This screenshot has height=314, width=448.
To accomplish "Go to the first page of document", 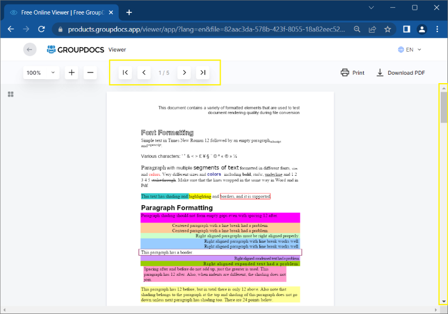I will 125,72.
